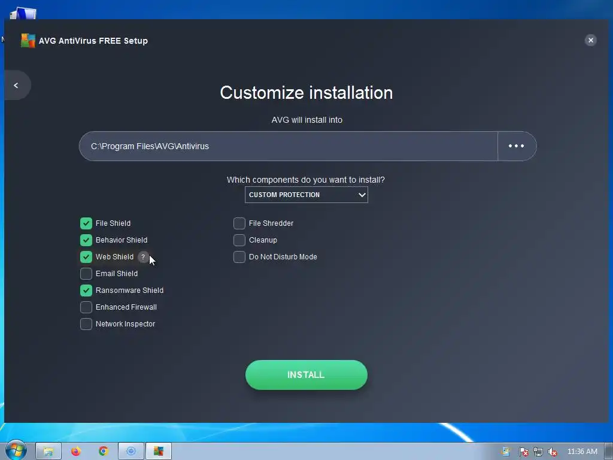Enable the Email Shield checkbox
613x460 pixels.
pos(86,274)
